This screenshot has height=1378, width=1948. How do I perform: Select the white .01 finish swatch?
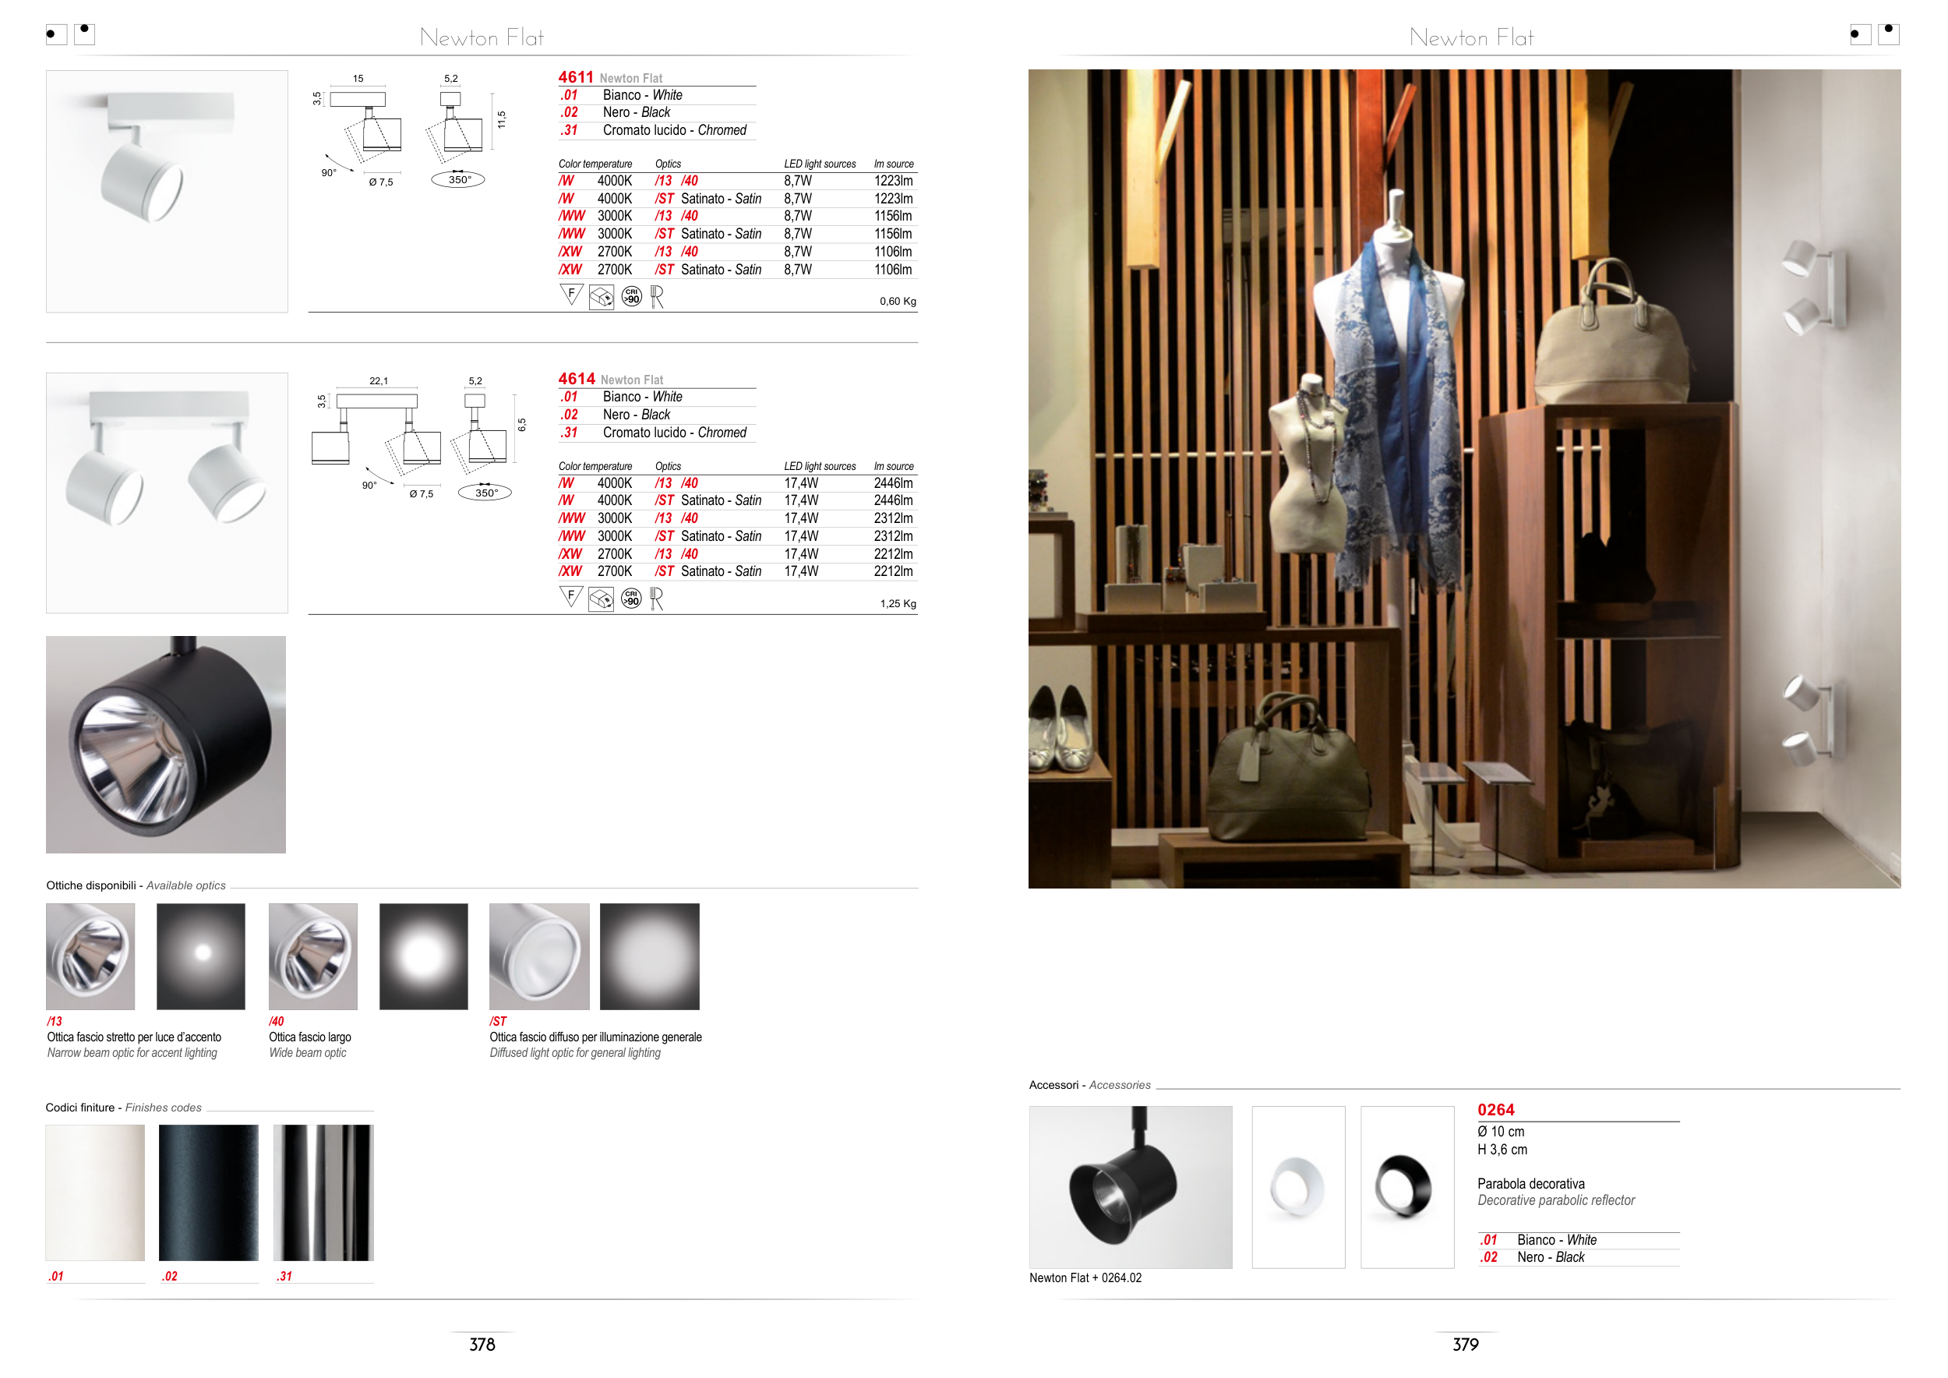95,1192
